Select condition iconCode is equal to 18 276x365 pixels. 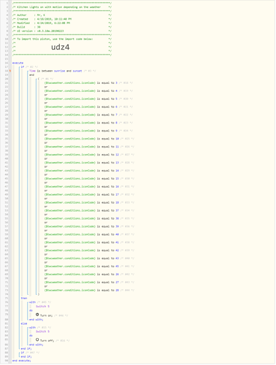82,202
